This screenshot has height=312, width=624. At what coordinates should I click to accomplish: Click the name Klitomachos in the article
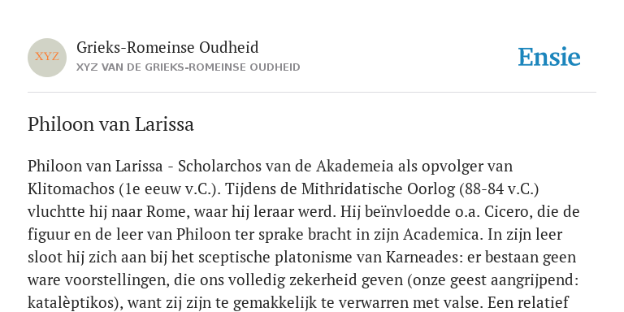71,189
